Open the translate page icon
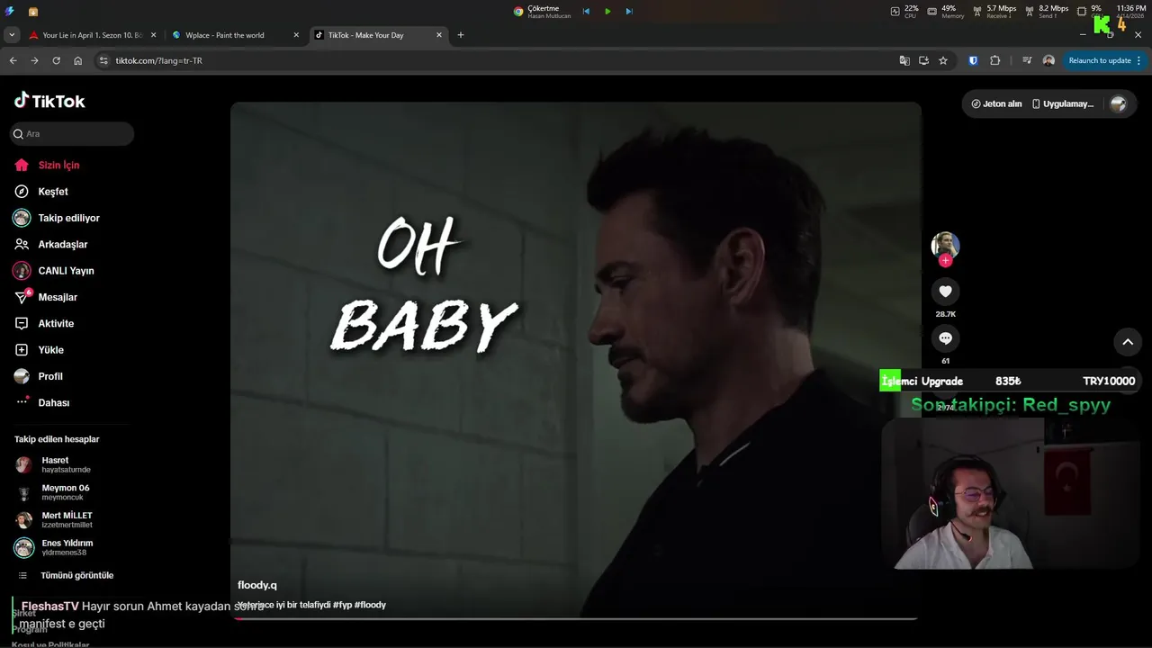 904,60
